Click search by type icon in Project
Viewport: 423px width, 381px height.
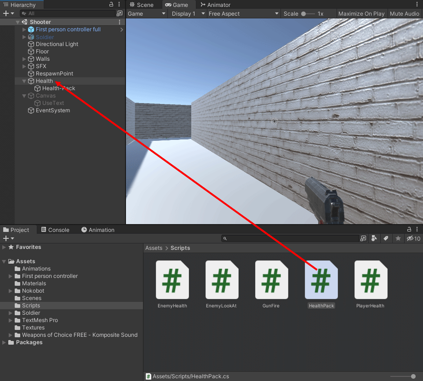374,238
